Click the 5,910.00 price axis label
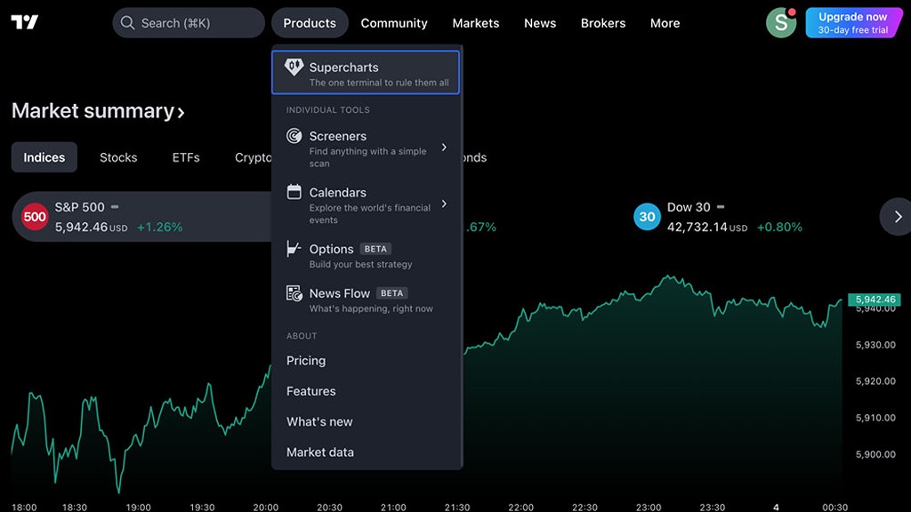Viewport: 911px width, 512px height. [x=875, y=418]
